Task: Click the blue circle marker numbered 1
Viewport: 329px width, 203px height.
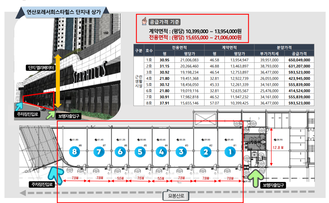Action: pyautogui.click(x=230, y=152)
